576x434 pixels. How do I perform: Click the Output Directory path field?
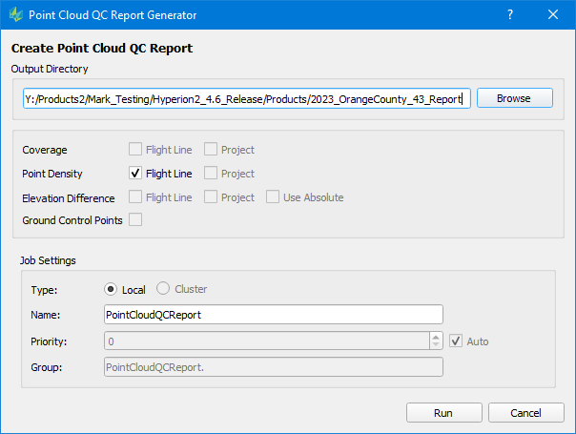pyautogui.click(x=246, y=99)
